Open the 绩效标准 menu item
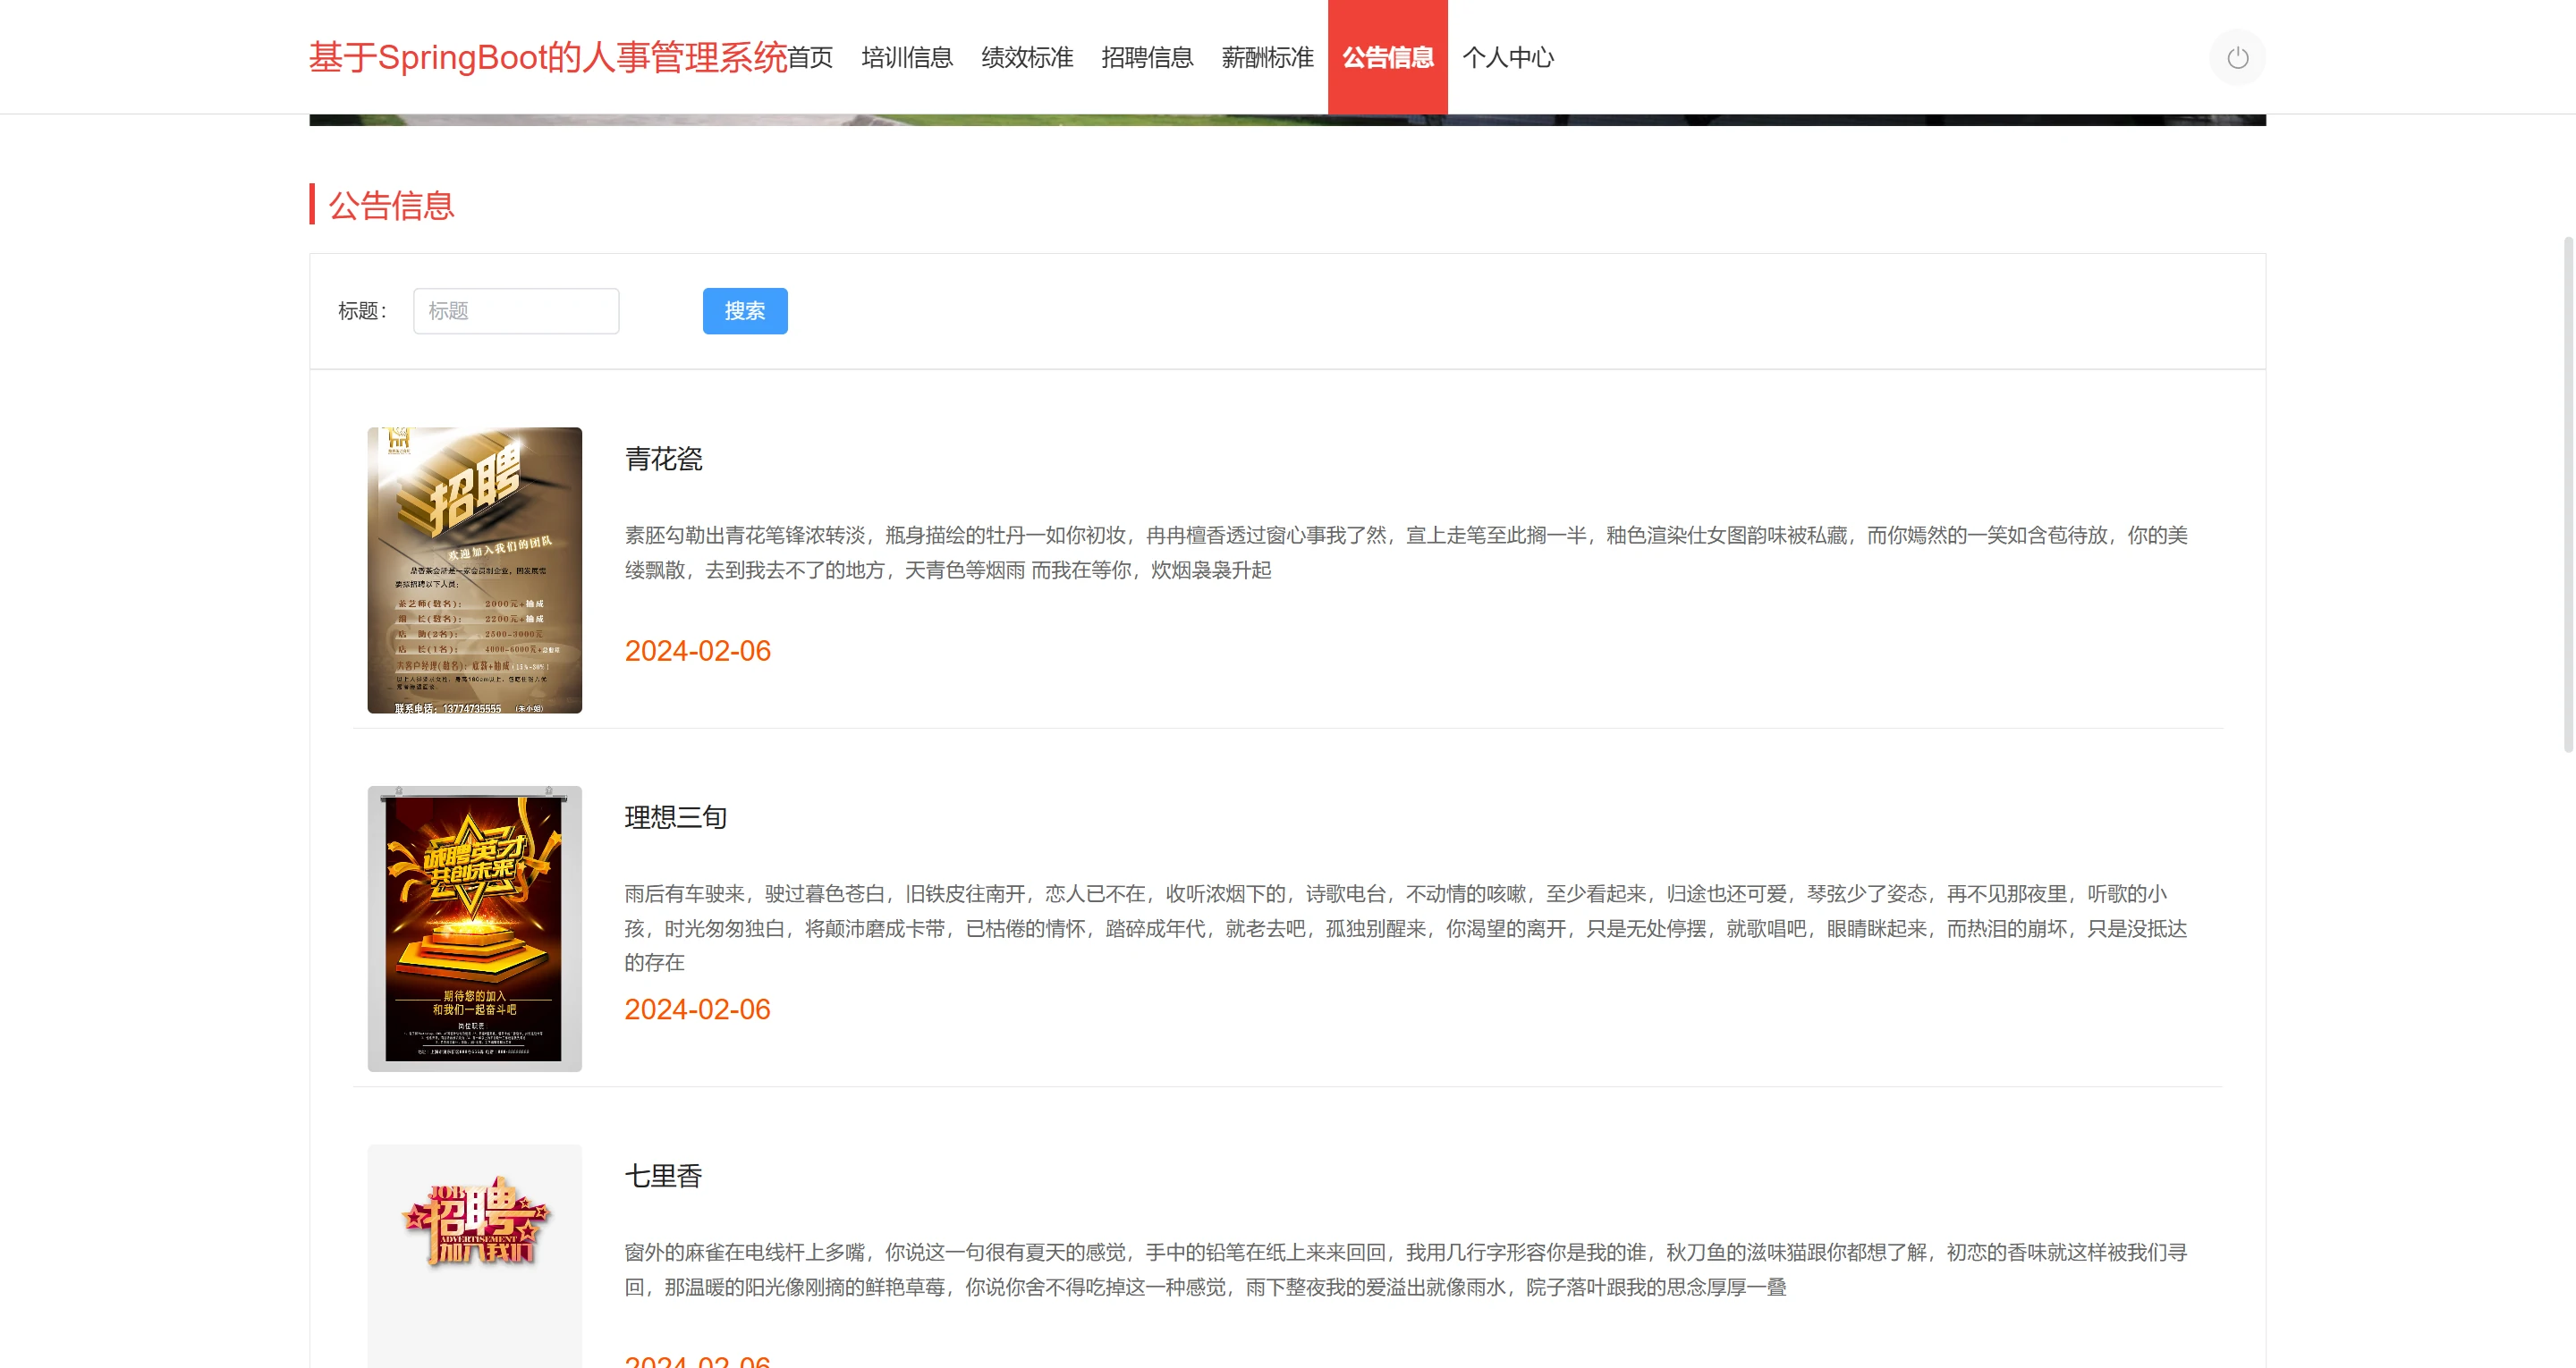2576x1368 pixels. coord(1027,58)
